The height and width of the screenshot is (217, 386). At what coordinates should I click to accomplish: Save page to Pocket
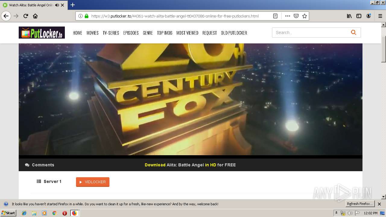296,16
